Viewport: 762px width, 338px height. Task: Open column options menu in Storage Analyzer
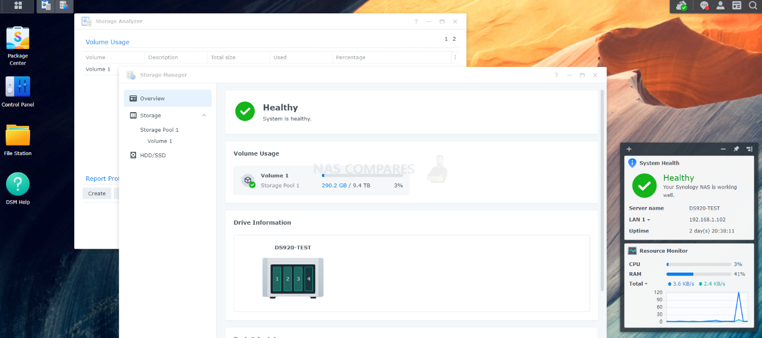point(455,57)
